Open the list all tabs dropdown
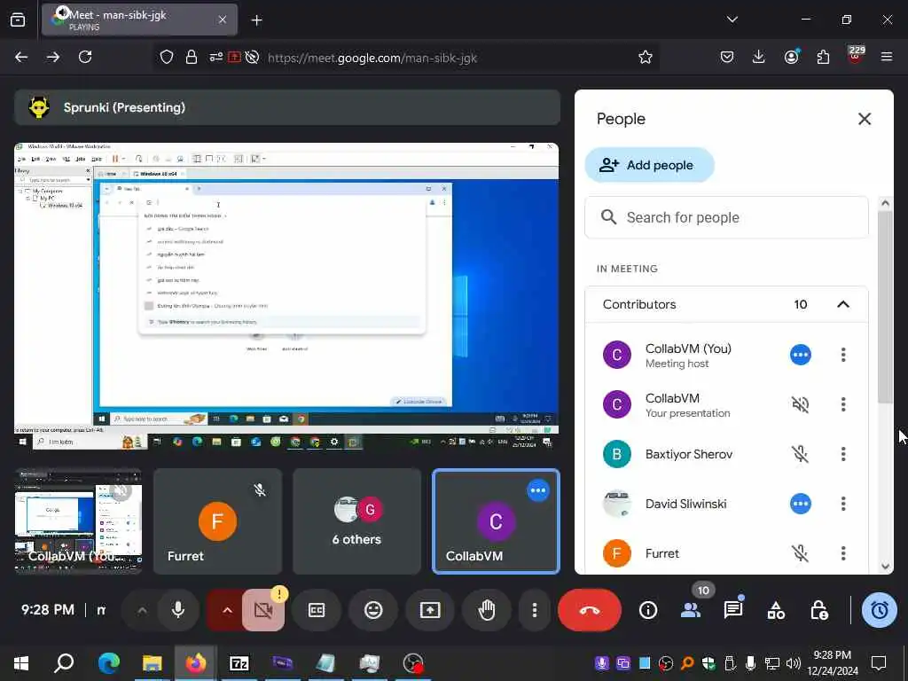This screenshot has height=681, width=908. [732, 20]
